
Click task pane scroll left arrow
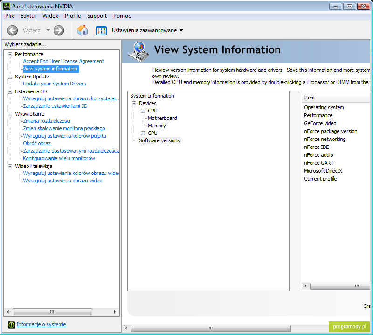(8, 312)
